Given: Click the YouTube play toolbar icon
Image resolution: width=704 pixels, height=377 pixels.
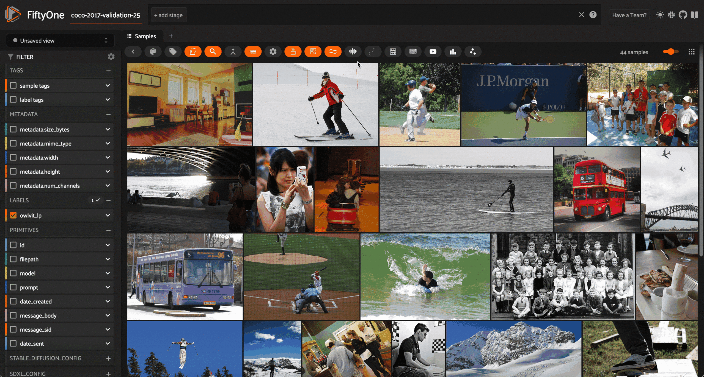Looking at the screenshot, I should pyautogui.click(x=433, y=52).
